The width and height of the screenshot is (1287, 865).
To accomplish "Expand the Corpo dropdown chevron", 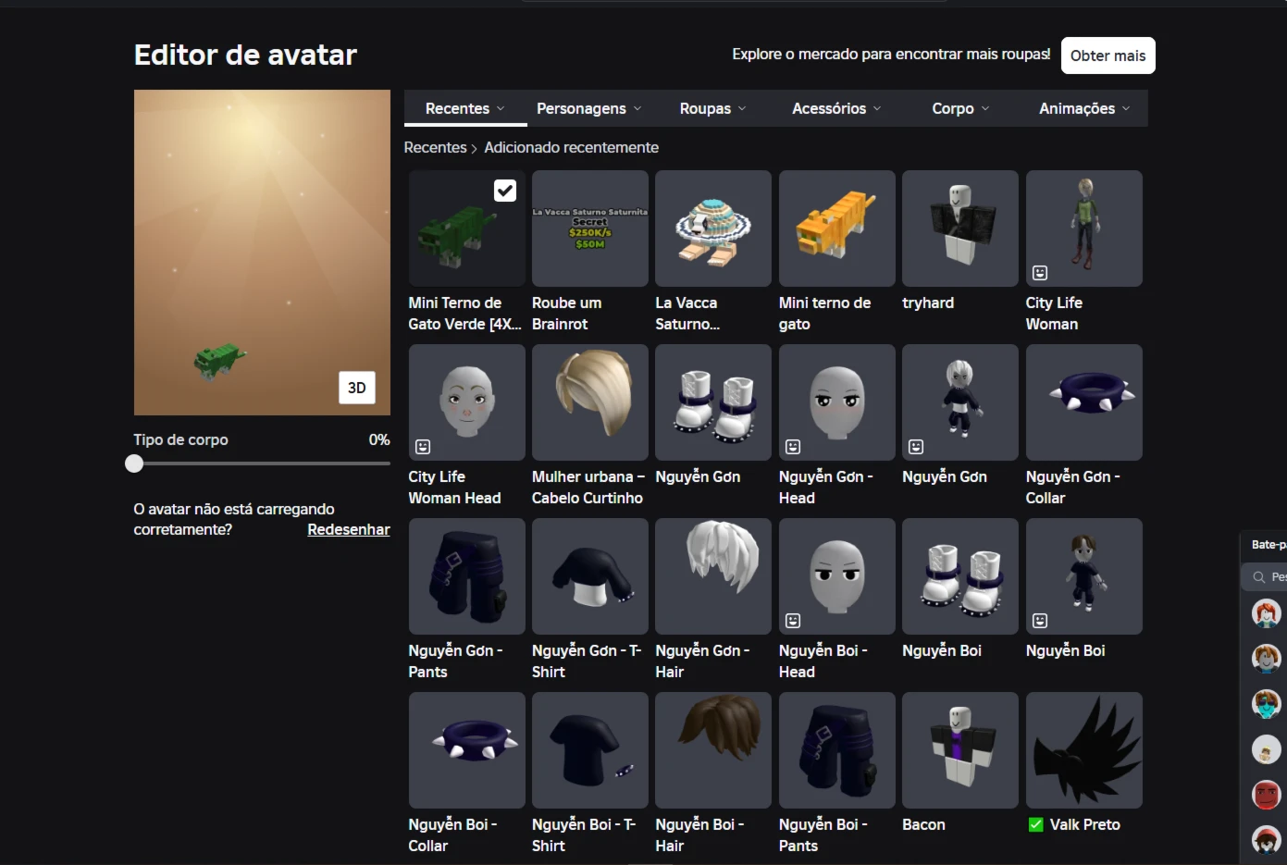I will pos(985,108).
